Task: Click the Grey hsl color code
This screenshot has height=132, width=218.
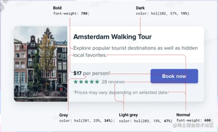Action: 87,121
